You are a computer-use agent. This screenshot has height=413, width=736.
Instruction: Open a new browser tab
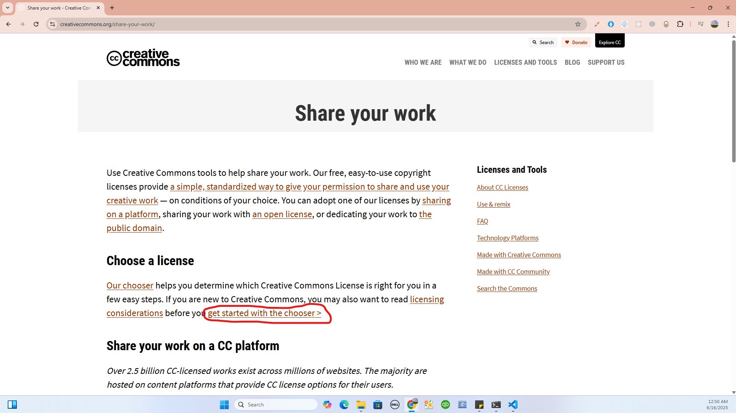[x=112, y=8]
